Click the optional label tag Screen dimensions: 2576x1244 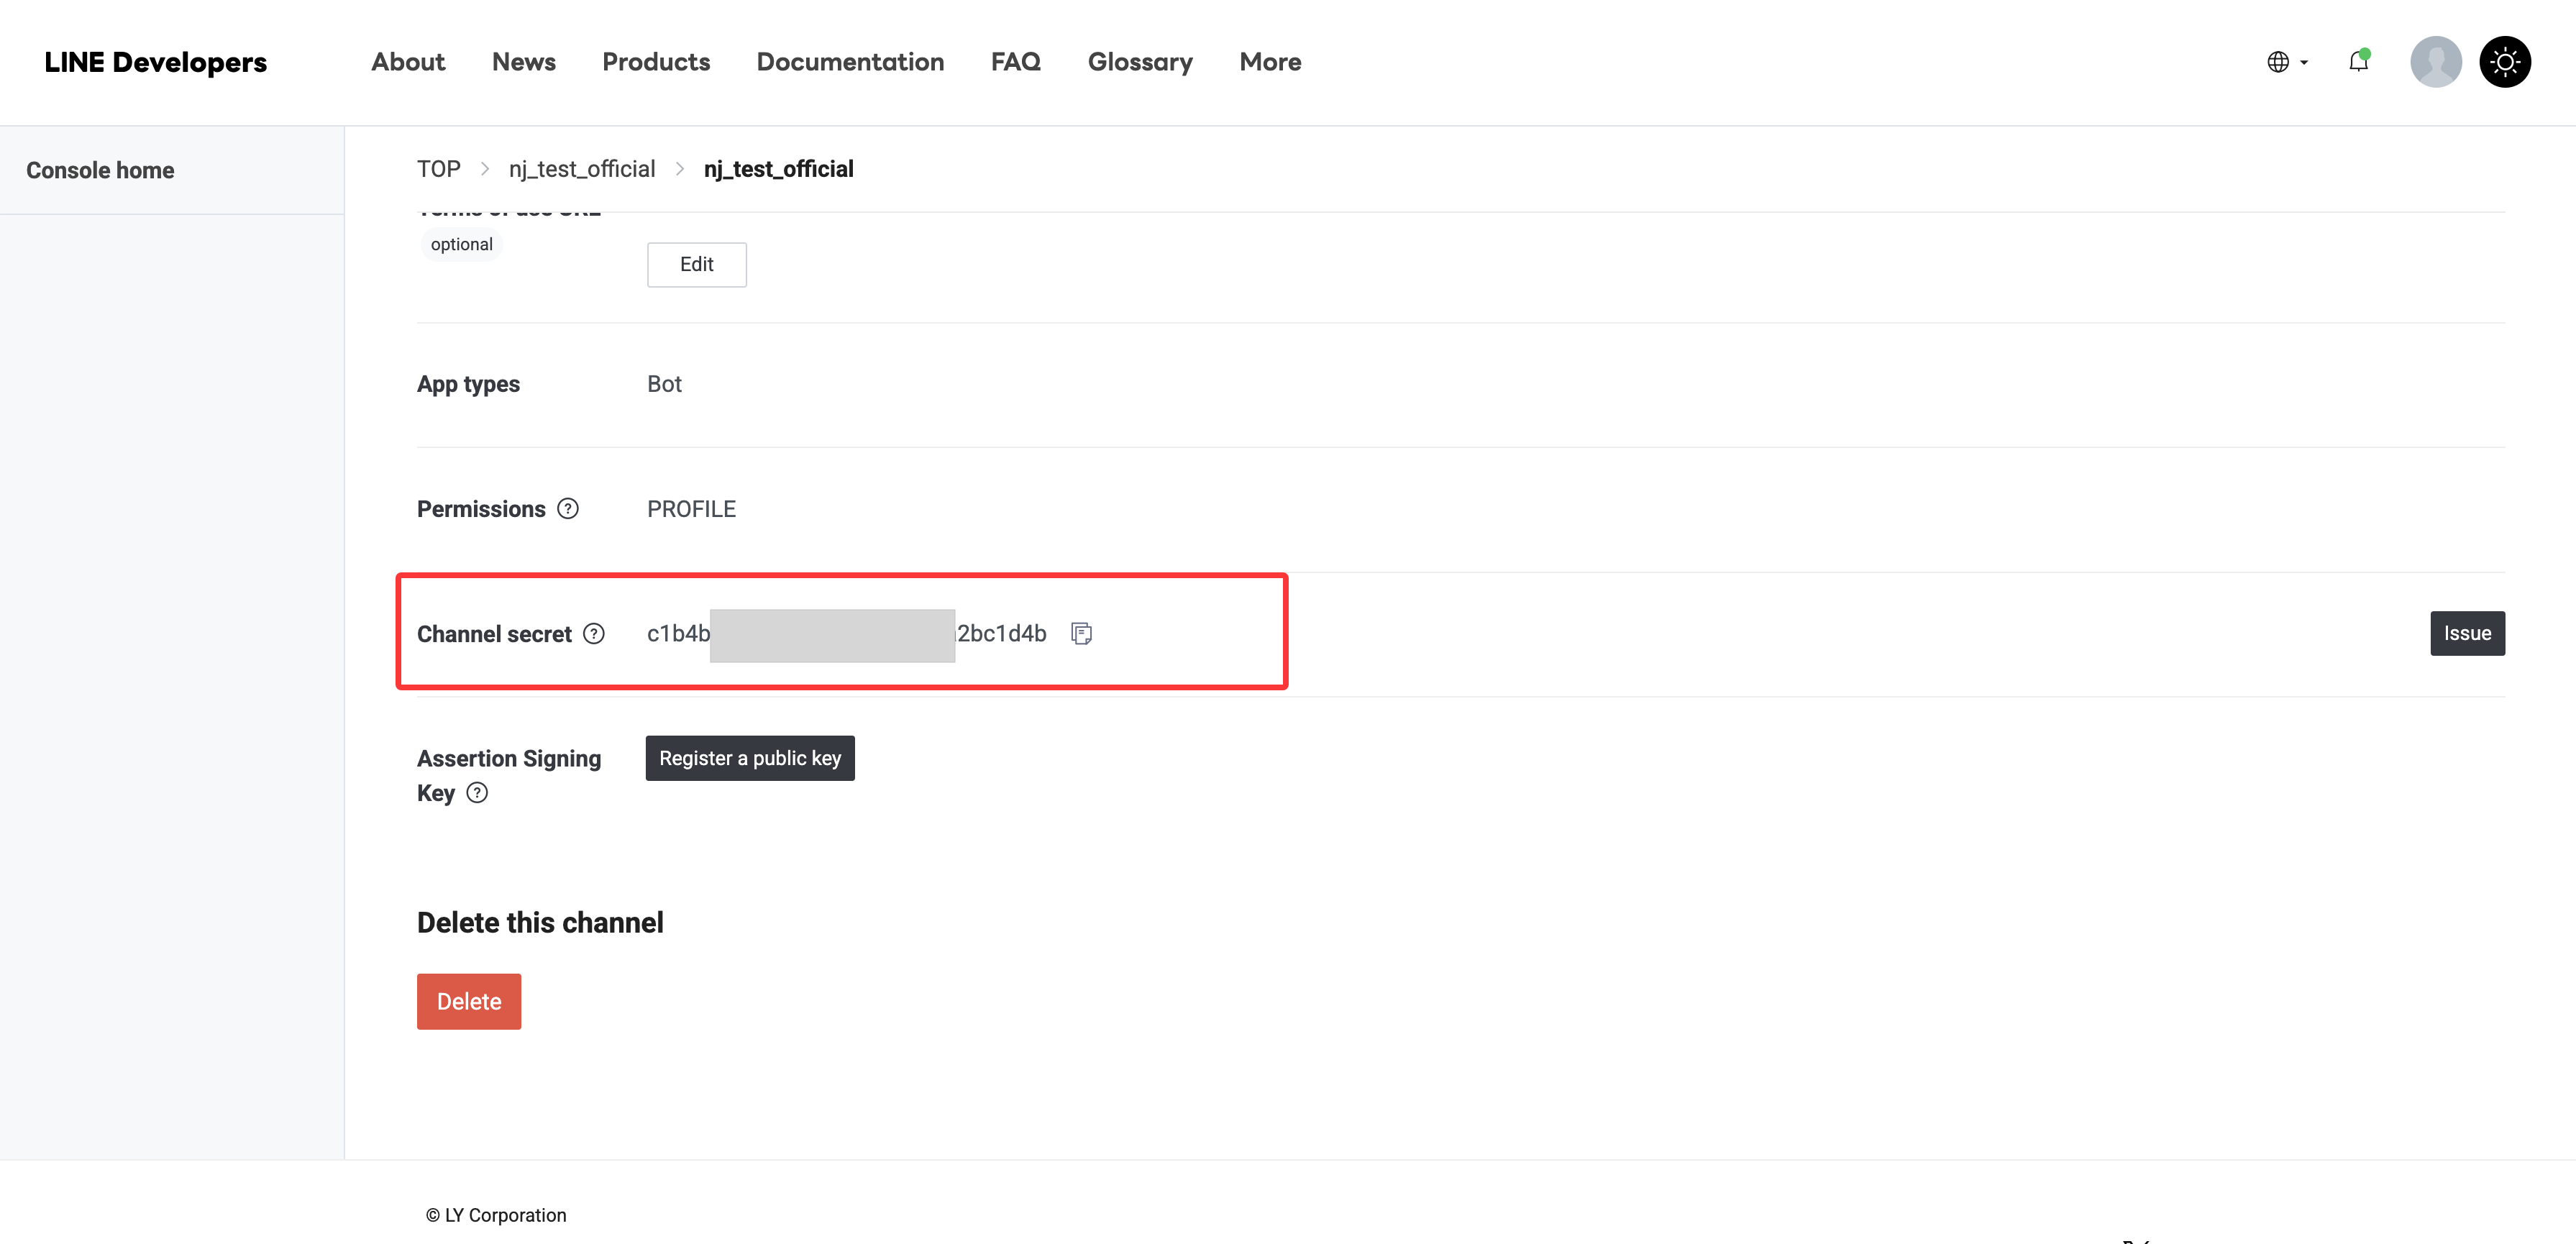pyautogui.click(x=461, y=244)
